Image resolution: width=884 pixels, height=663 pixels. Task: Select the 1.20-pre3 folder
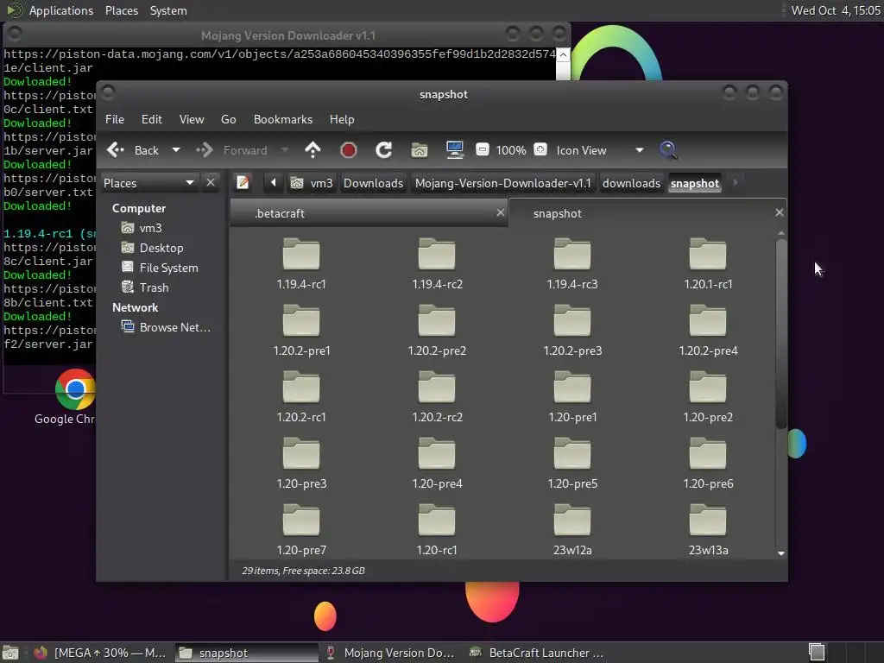[x=301, y=464]
